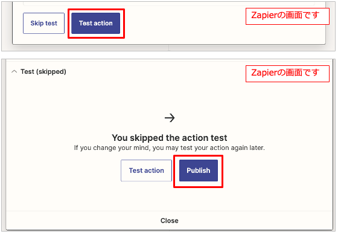Click the partially visible field above Skip test

[x=169, y=4]
